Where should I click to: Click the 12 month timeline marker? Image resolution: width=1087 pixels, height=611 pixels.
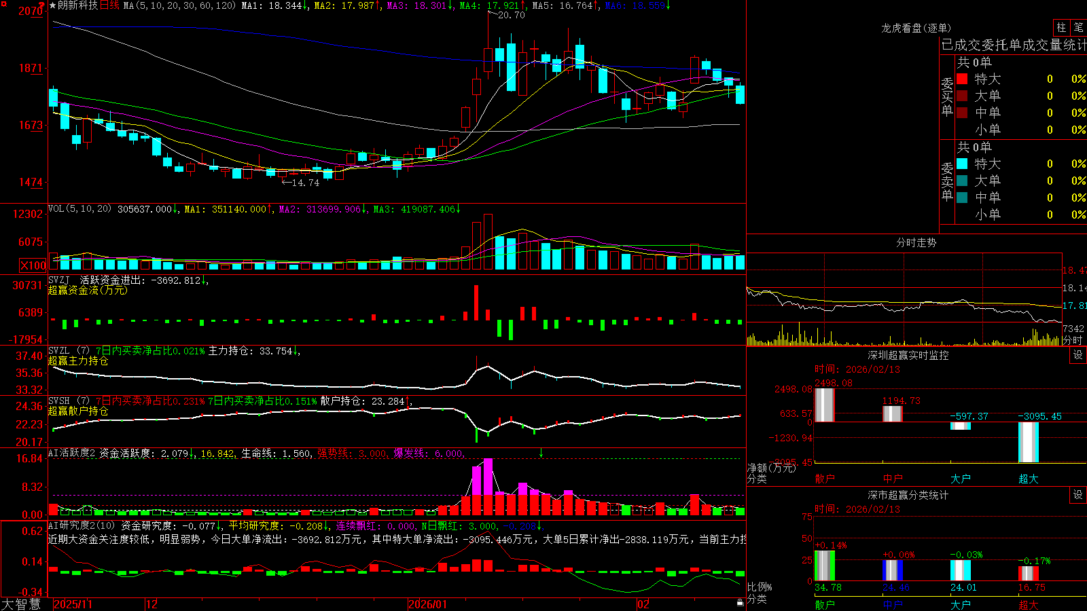pyautogui.click(x=152, y=604)
